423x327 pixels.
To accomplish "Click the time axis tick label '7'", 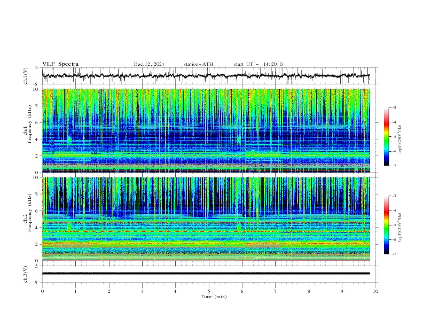I will point(276,291).
